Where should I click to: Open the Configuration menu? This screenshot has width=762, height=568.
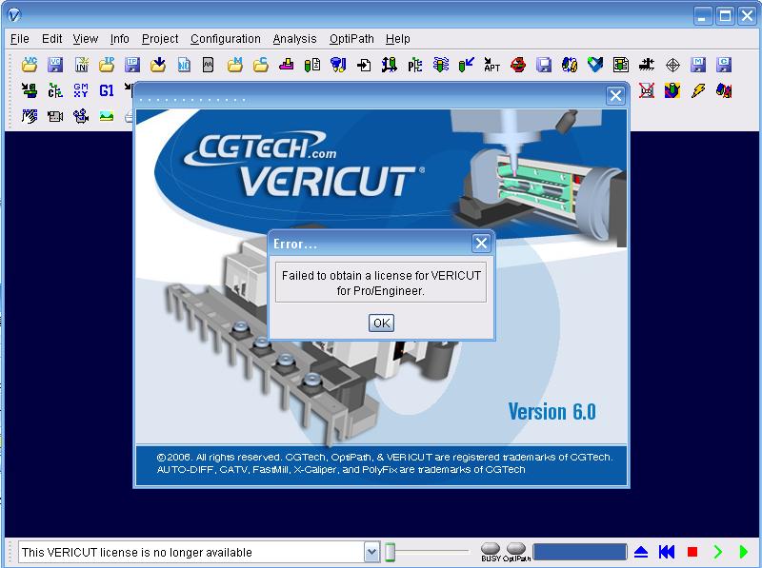(x=226, y=39)
